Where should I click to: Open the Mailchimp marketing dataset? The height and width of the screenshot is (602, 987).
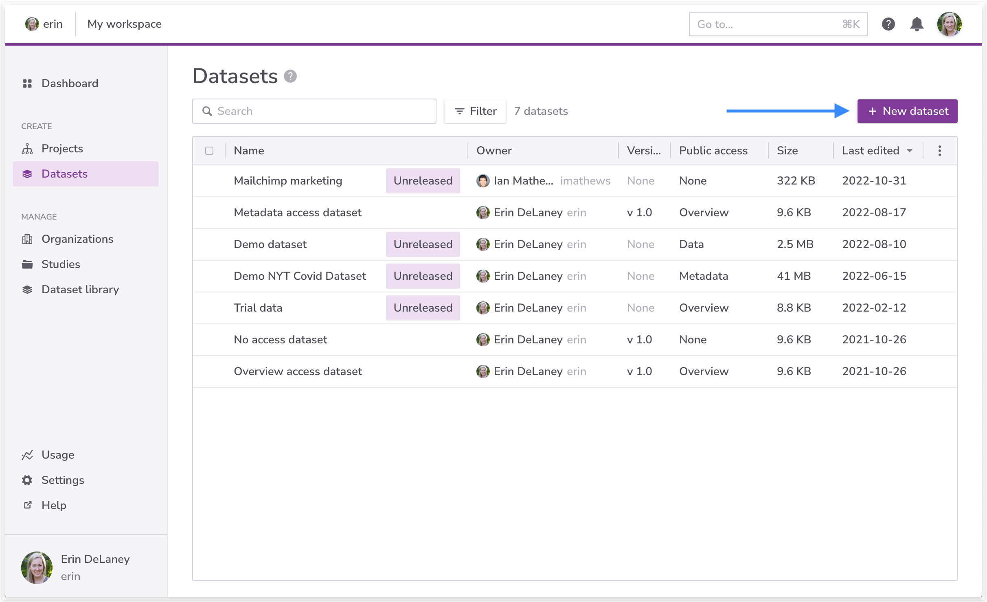pyautogui.click(x=287, y=181)
